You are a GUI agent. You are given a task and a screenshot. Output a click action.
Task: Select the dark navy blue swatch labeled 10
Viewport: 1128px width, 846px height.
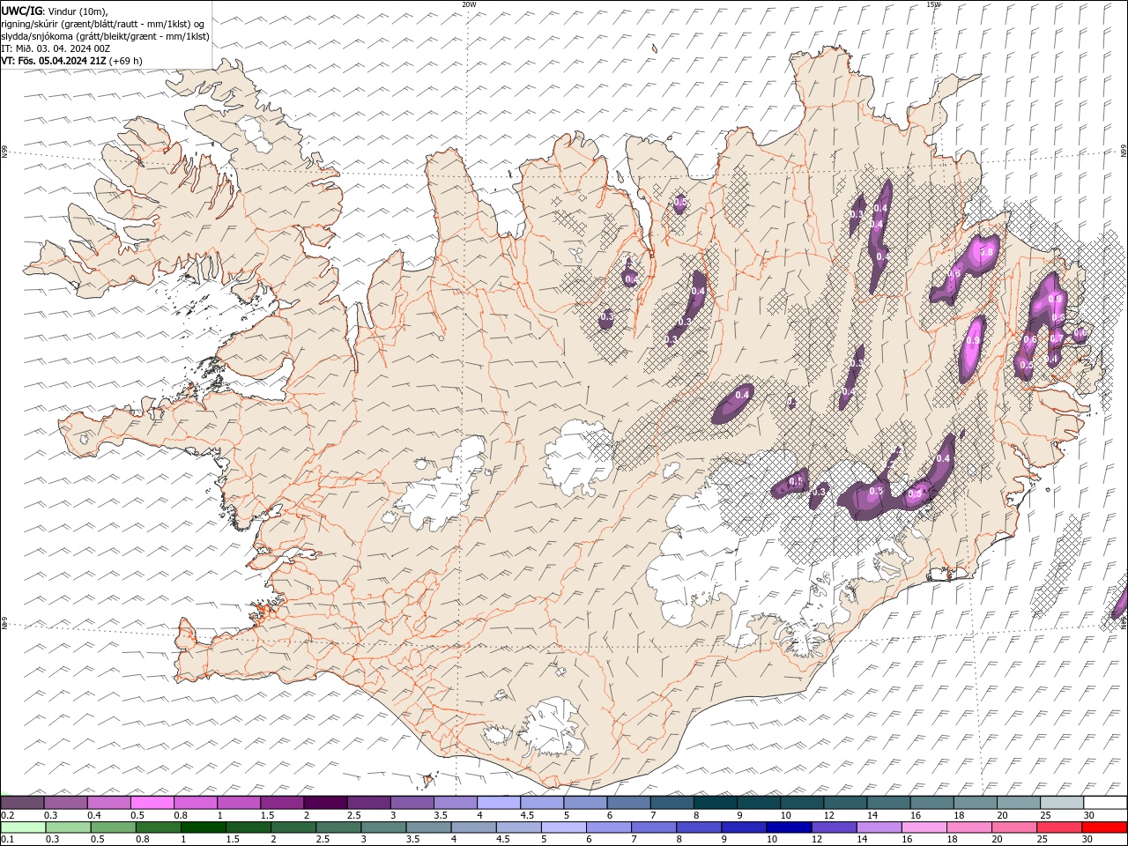[x=788, y=827]
